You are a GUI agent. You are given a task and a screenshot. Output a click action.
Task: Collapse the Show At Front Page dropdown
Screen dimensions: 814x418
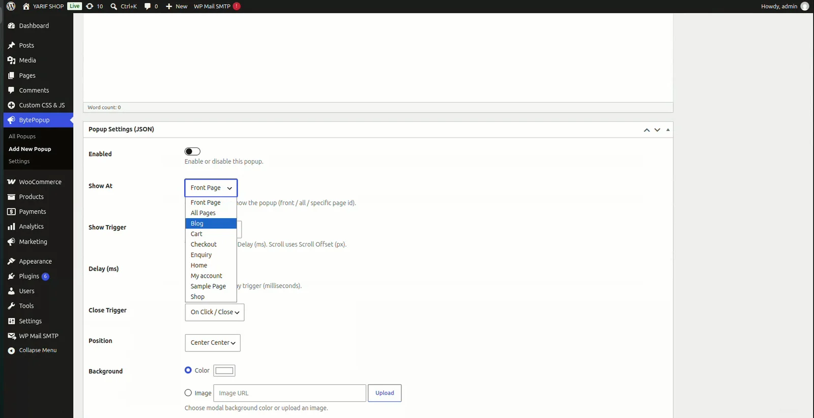point(211,188)
